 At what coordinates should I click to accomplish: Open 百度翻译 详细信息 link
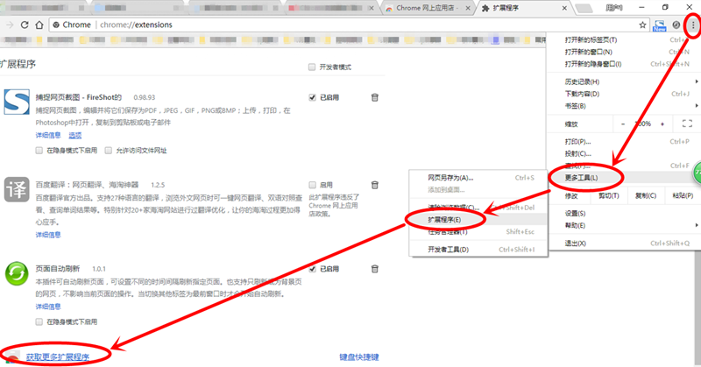click(48, 235)
